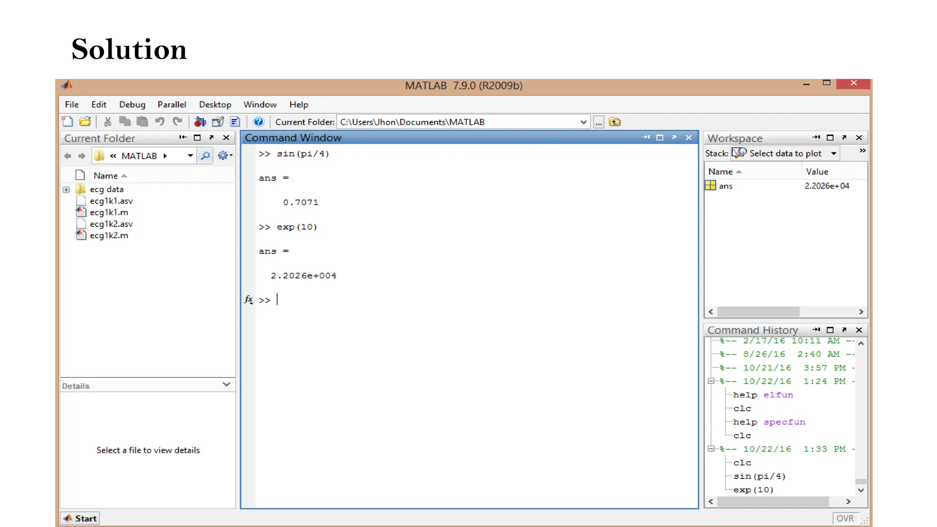Open the Help menu
Viewport: 937px width, 527px height.
pos(299,104)
